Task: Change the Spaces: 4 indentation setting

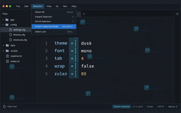Action: [x=173, y=107]
